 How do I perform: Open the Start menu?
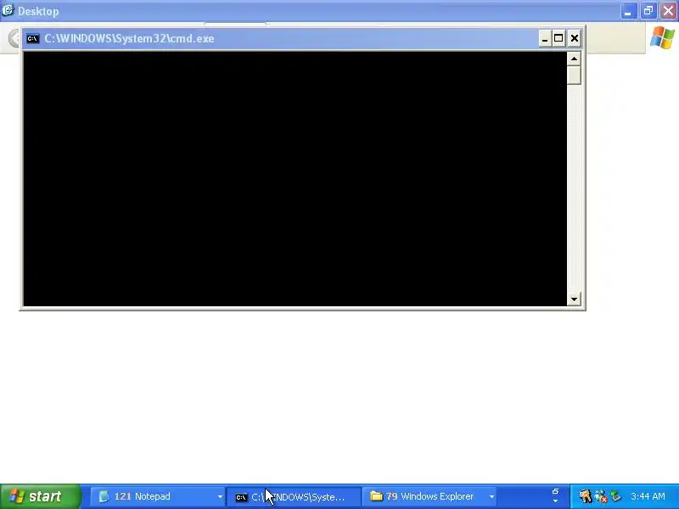[x=41, y=496]
